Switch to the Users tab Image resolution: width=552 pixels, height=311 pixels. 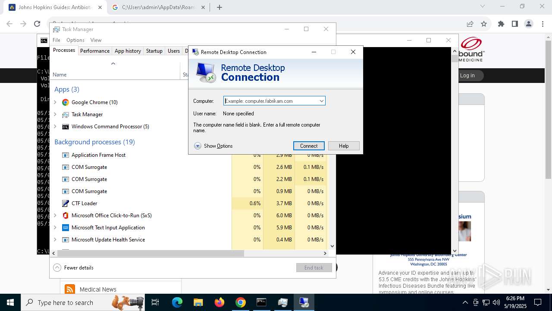click(x=174, y=51)
